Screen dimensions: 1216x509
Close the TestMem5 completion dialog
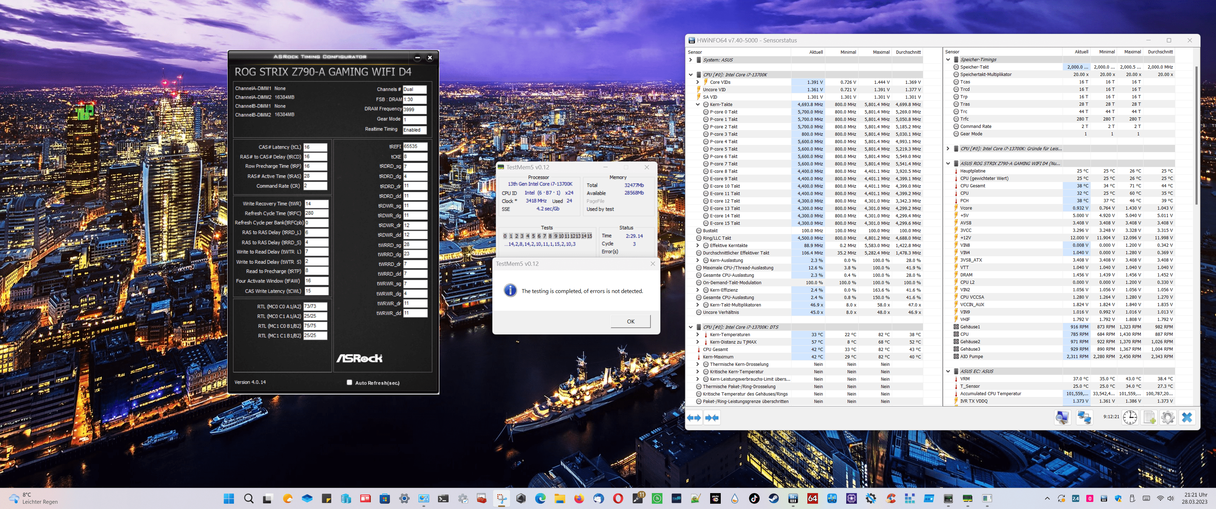[x=653, y=263]
